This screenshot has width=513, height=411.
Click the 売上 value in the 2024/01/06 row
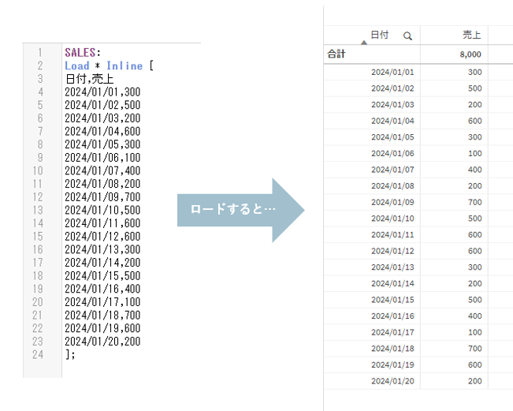tap(474, 153)
